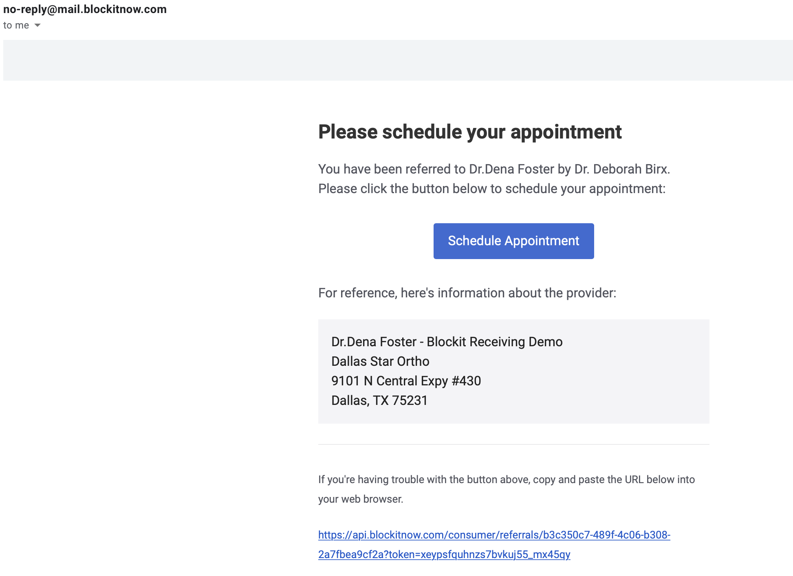Click the token portion of the referral link
The width and height of the screenshot is (793, 576).
pos(481,554)
